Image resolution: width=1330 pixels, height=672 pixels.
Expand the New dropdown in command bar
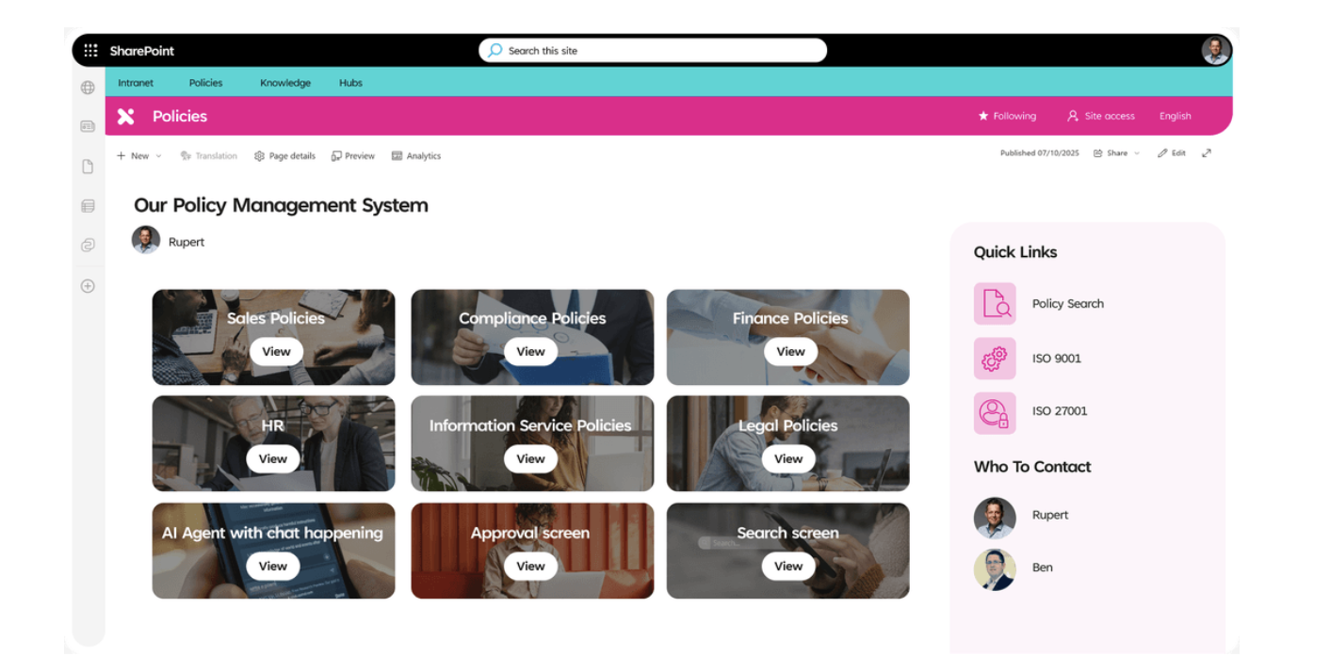pyautogui.click(x=139, y=156)
